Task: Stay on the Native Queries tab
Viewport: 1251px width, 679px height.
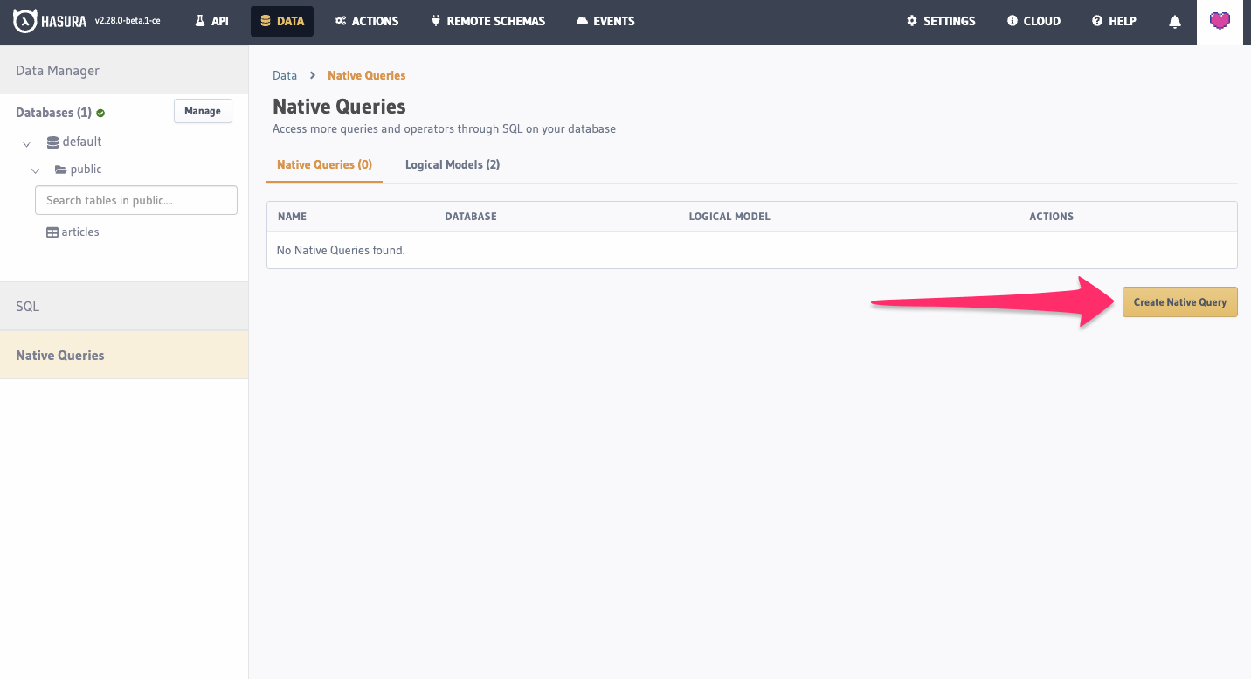Action: [324, 164]
